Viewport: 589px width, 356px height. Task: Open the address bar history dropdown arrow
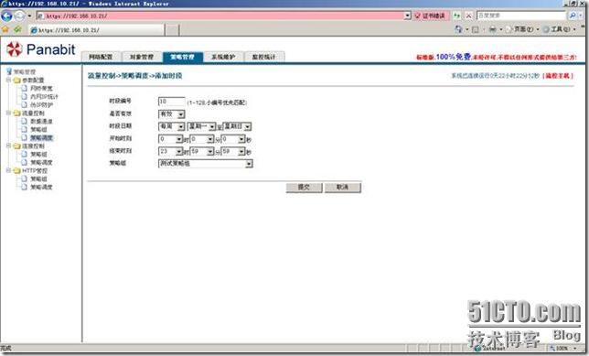tap(408, 16)
